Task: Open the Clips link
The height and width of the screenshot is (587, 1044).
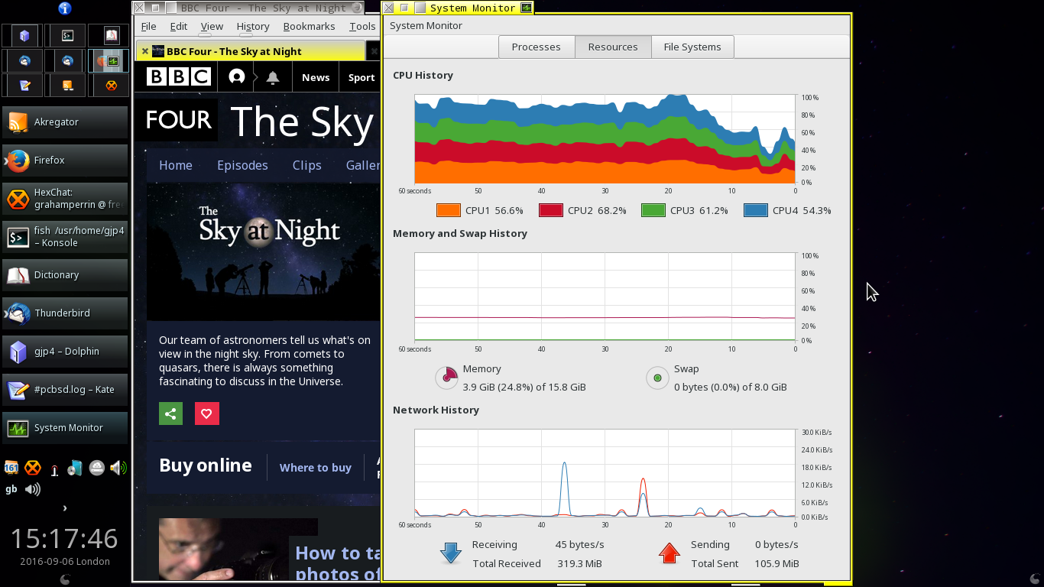Action: click(x=307, y=165)
